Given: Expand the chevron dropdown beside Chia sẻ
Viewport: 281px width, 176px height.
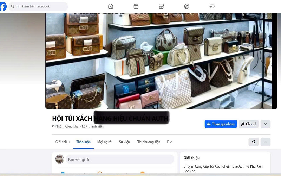Looking at the screenshot, I should (266, 124).
